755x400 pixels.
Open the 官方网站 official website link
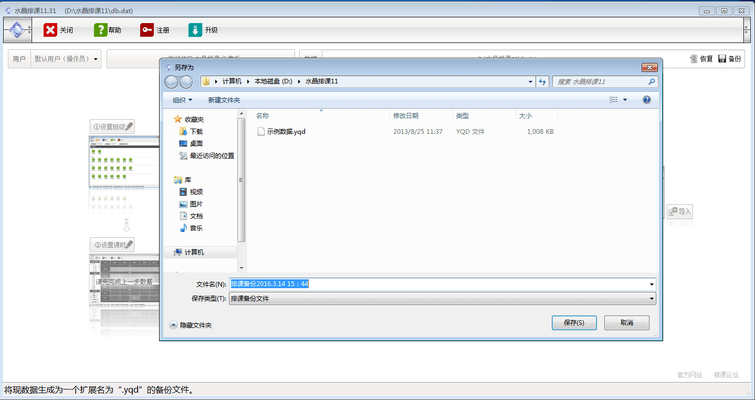tap(689, 375)
